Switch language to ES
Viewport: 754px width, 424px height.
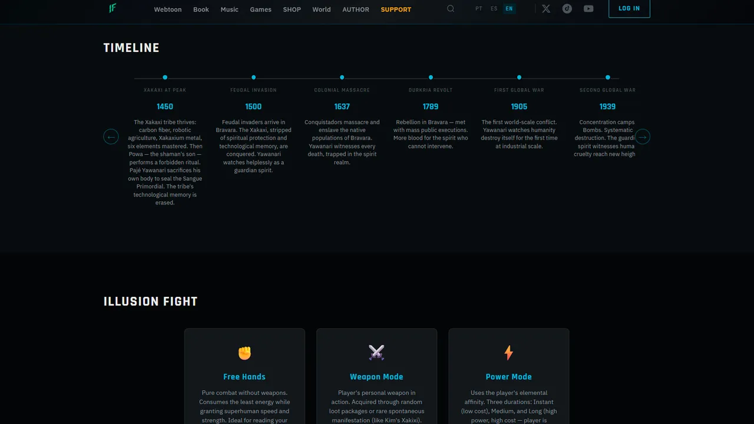pos(494,9)
